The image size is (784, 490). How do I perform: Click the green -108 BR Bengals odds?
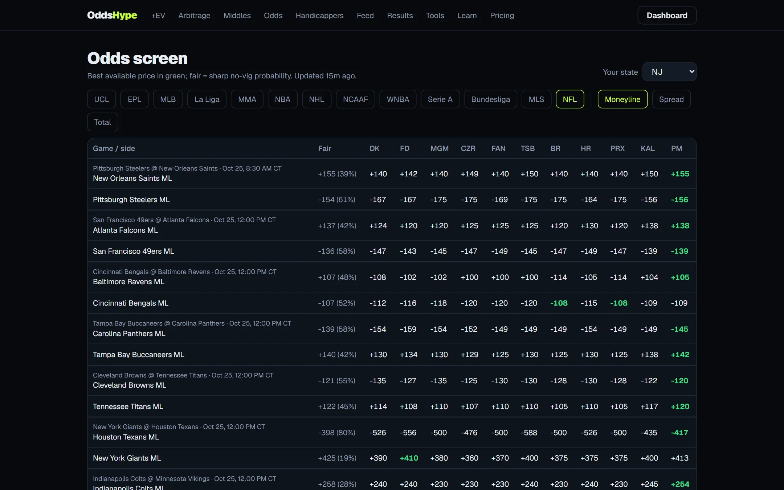coord(559,303)
